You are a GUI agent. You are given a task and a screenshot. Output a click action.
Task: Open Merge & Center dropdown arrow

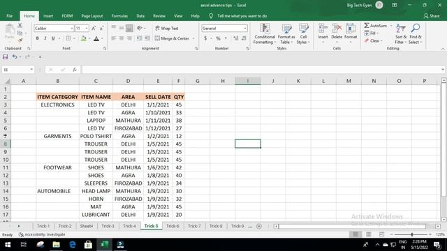tap(193, 38)
